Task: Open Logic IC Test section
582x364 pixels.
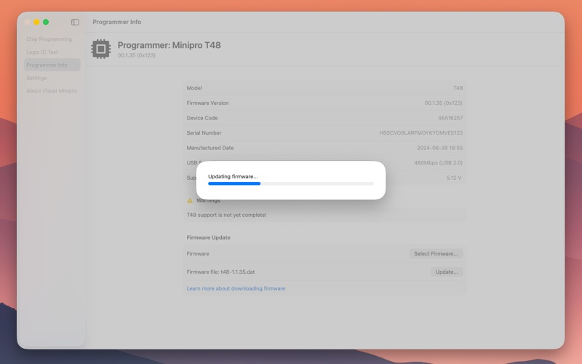Action: (42, 52)
